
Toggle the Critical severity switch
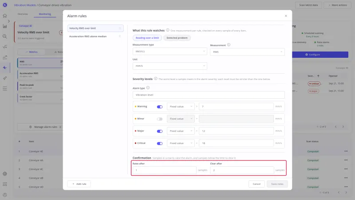160,144
